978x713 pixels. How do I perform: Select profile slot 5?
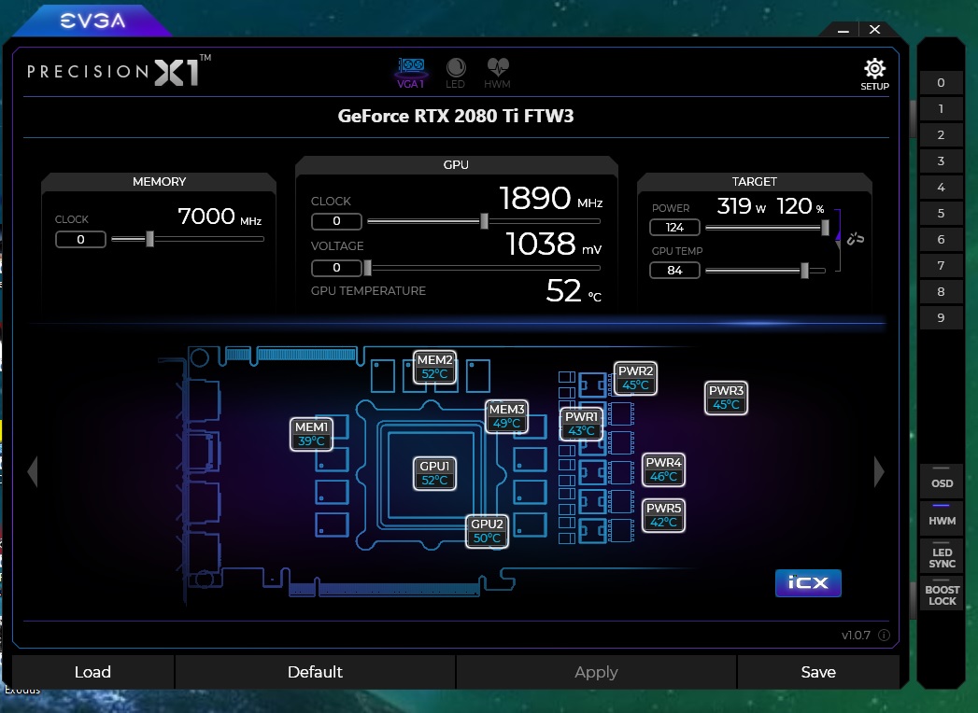[x=941, y=214]
